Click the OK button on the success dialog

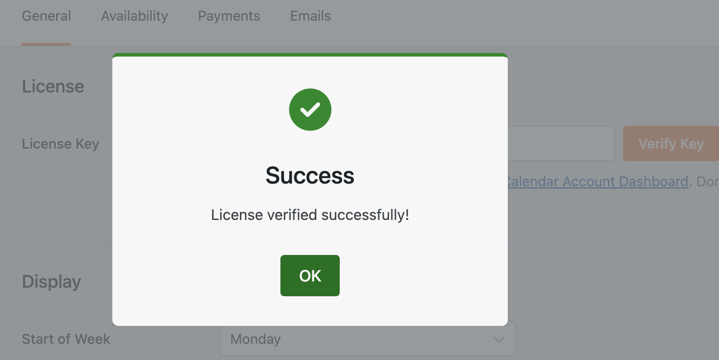coord(310,276)
